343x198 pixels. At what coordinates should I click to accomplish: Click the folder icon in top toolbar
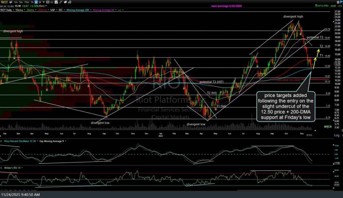pyautogui.click(x=66, y=2)
